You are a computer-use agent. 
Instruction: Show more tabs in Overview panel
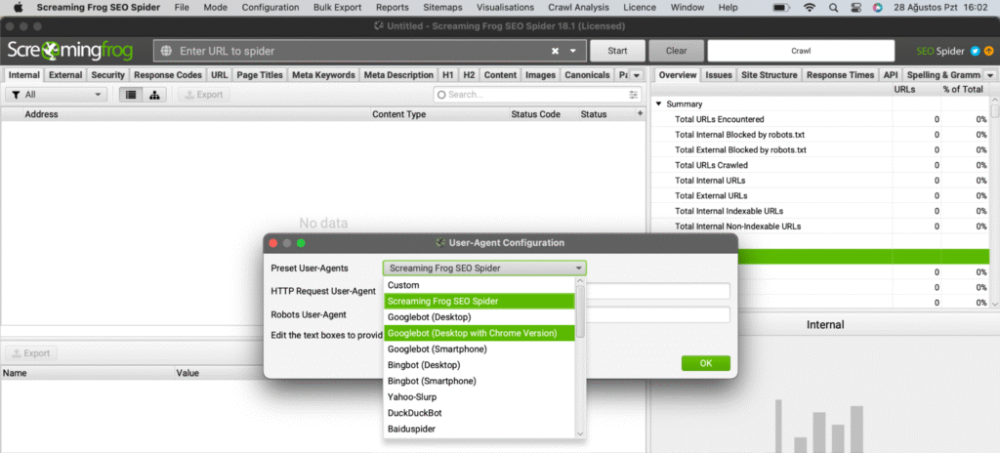[x=990, y=75]
